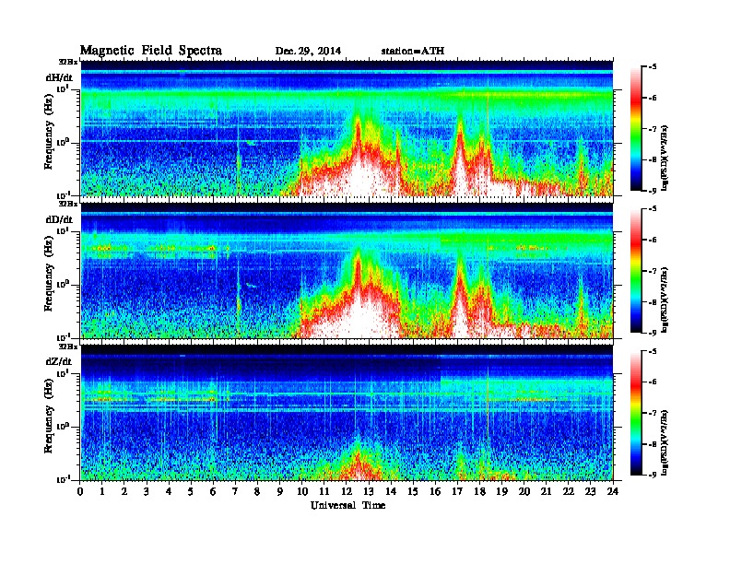Image resolution: width=730 pixels, height=564 pixels.
Task: Click hour 11 on the Universal Time axis
Action: (324, 491)
